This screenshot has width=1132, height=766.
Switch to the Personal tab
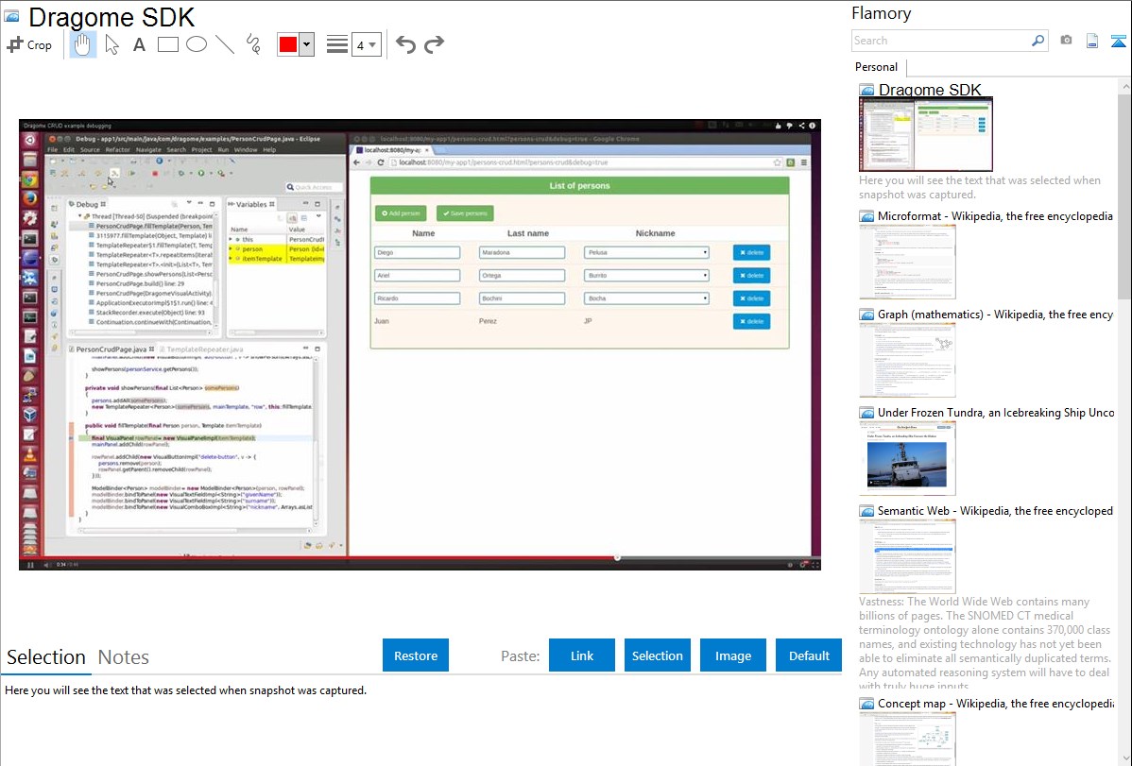coord(877,67)
